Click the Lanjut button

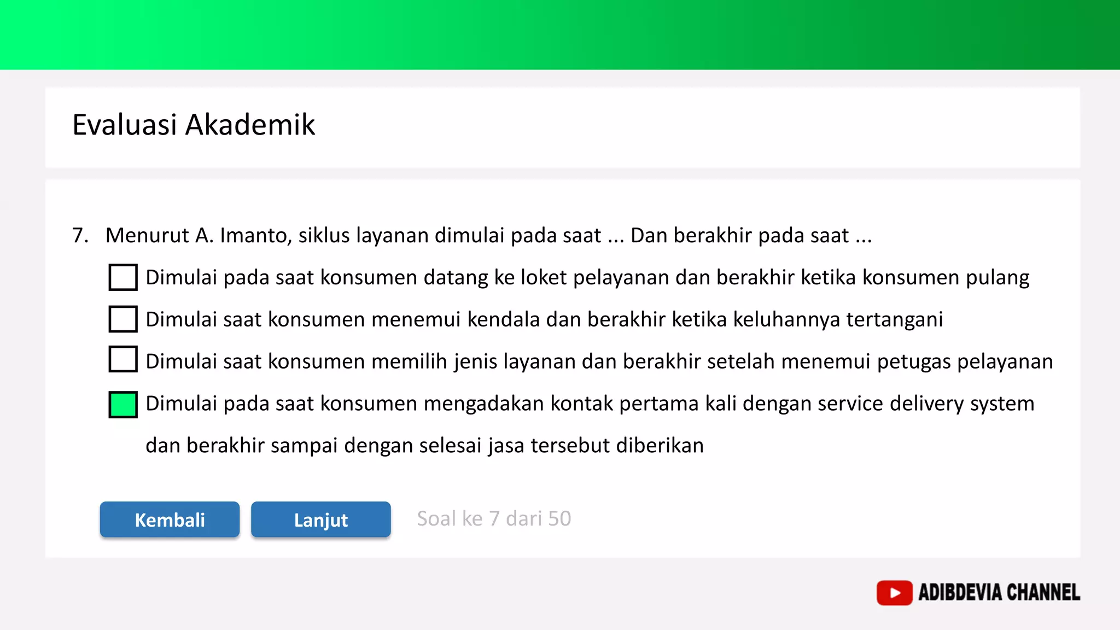pos(320,520)
